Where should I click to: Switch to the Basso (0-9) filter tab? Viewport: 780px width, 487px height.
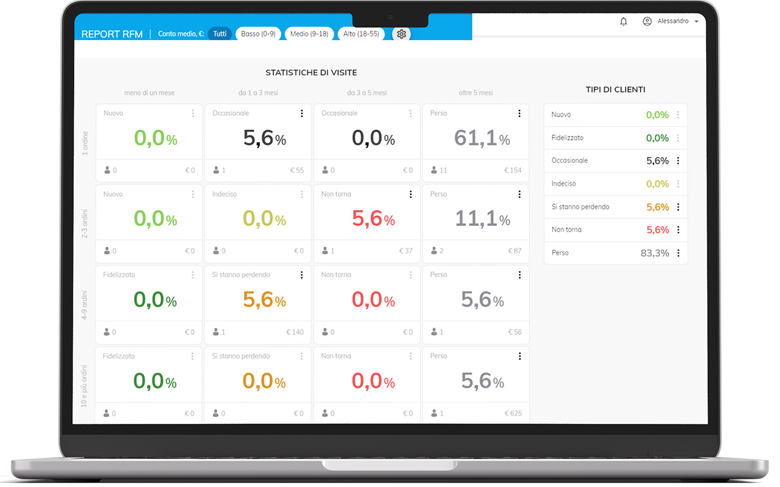click(258, 33)
